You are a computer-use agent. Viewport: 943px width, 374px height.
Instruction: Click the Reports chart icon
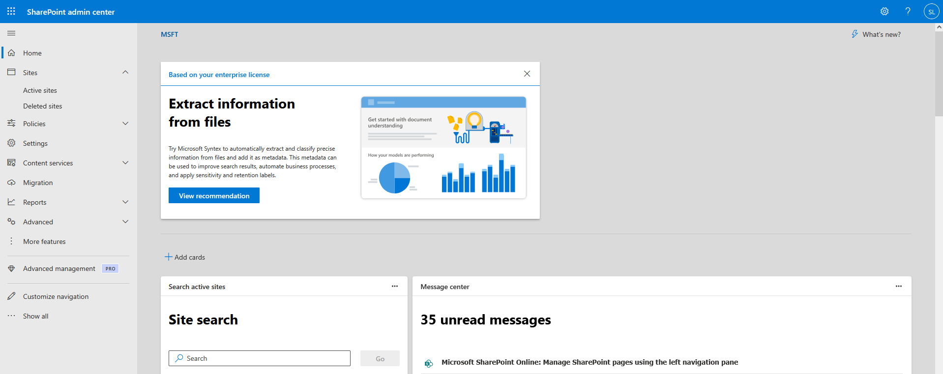click(x=11, y=202)
